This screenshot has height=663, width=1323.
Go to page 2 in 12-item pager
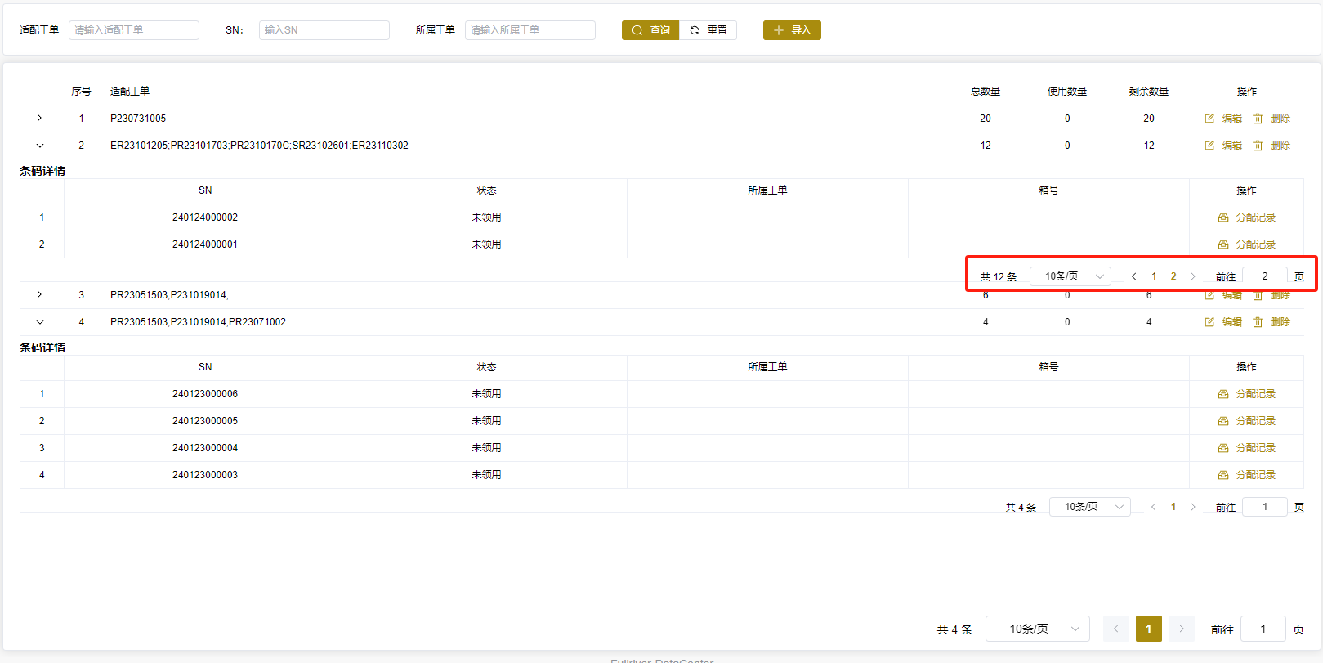tap(1173, 276)
